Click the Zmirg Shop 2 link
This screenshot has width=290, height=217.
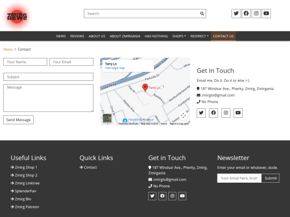[24, 175]
